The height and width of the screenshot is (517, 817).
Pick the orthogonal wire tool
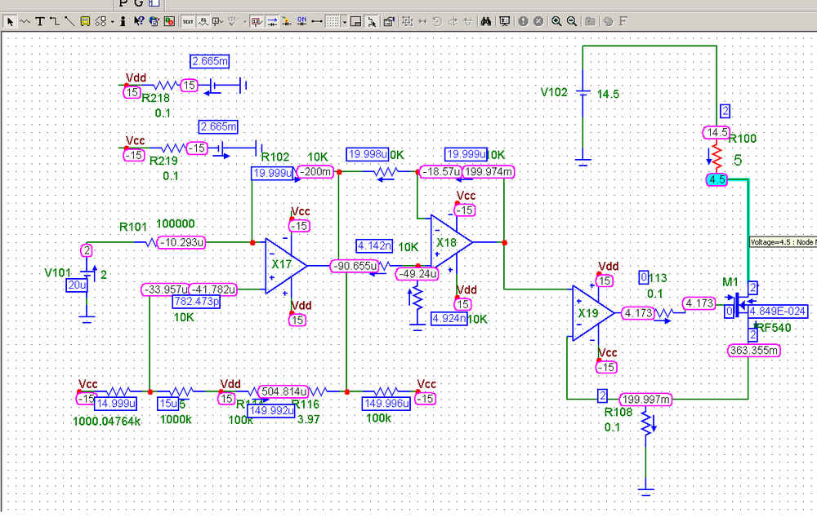54,21
